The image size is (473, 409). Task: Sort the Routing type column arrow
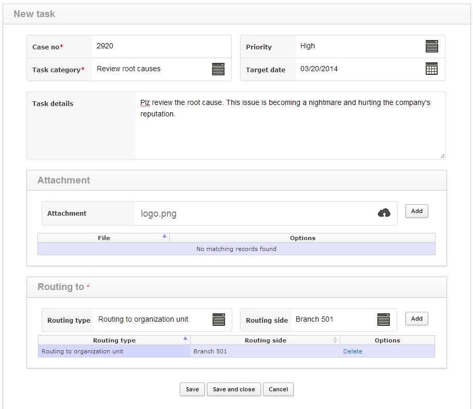(186, 338)
